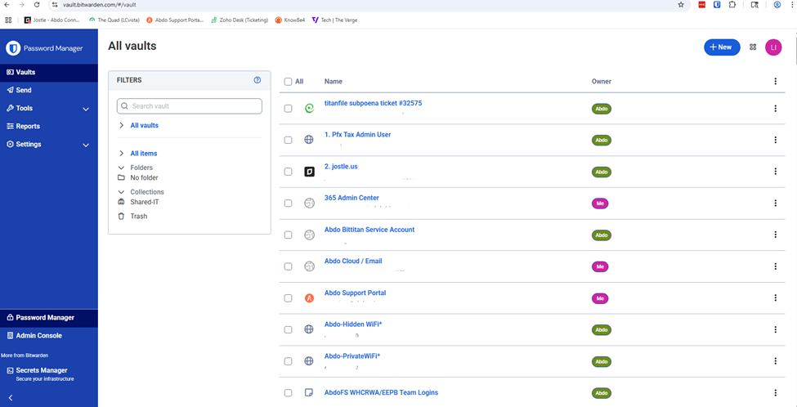
Task: Open options menu for 1. Pfx Tax Admin User
Action: click(775, 140)
